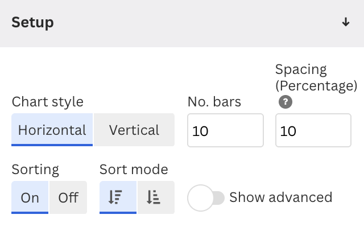Open the Spacing (Percentage) help question-mark icon

pyautogui.click(x=286, y=102)
